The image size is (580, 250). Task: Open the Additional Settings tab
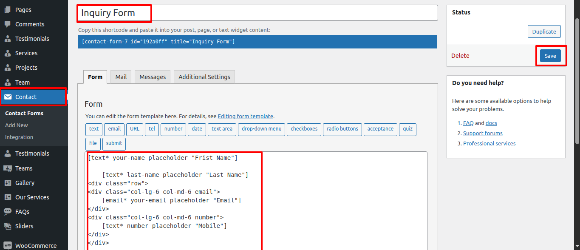tap(204, 77)
